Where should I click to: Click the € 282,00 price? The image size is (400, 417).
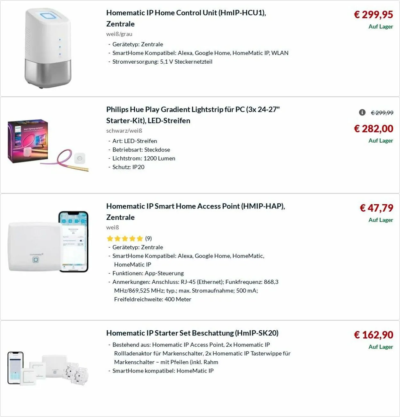click(x=373, y=129)
